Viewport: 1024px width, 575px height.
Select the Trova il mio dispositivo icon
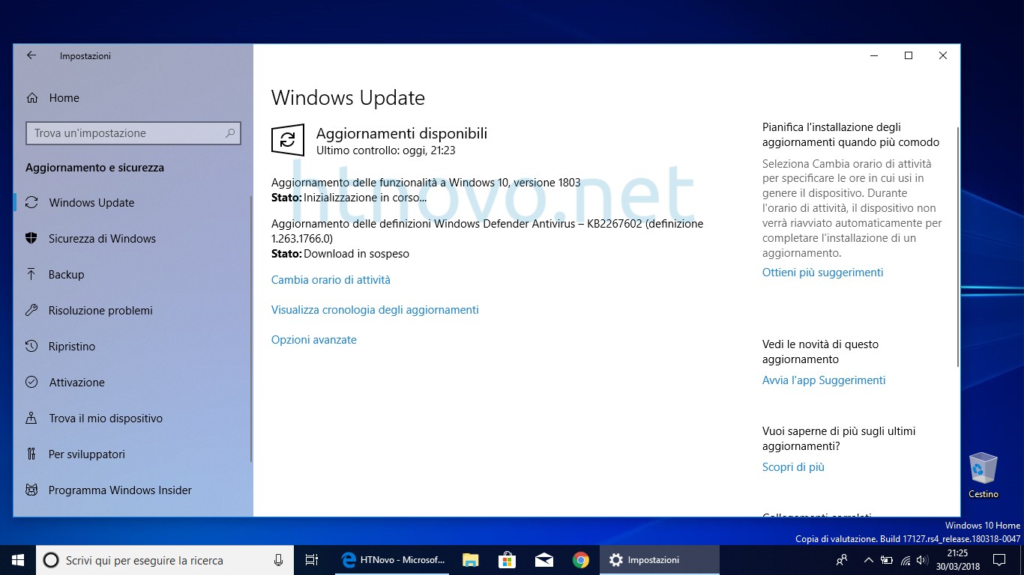point(31,418)
